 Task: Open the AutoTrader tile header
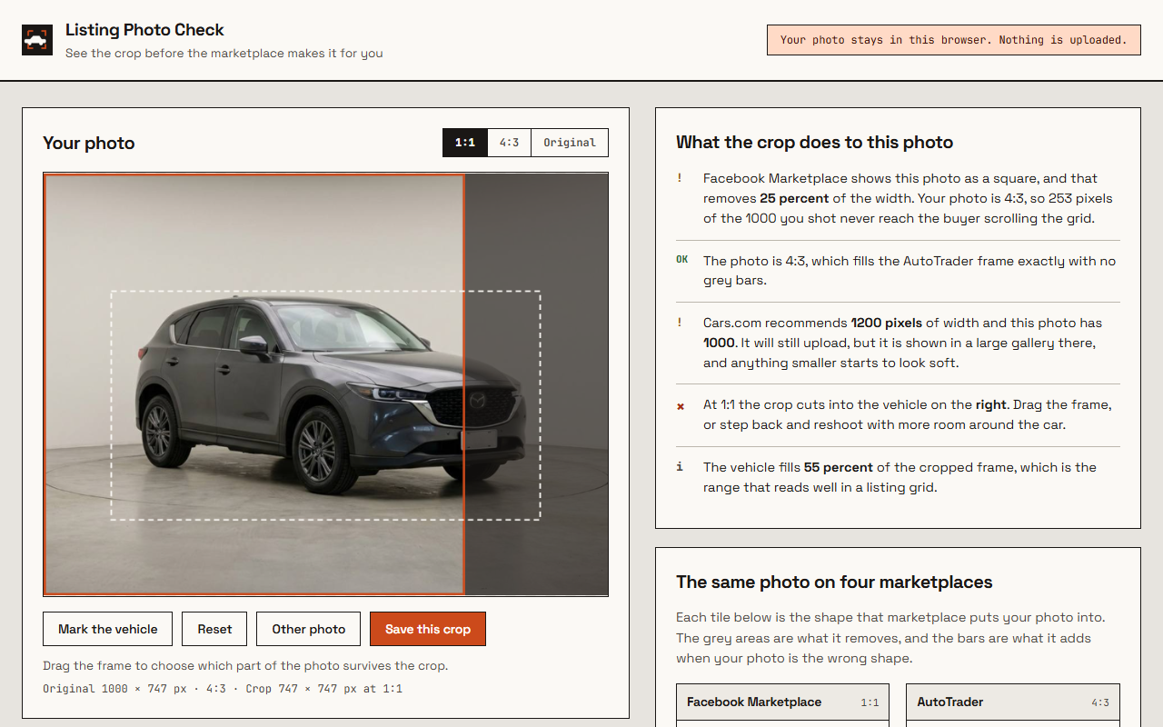[1013, 702]
